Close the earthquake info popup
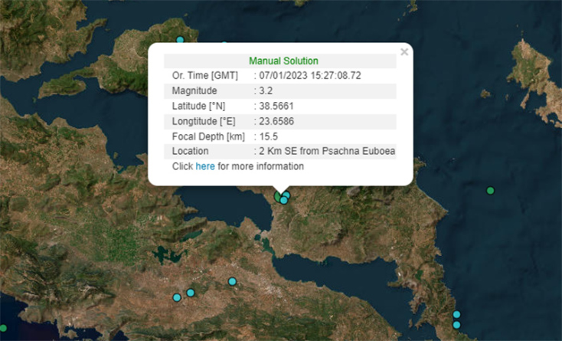The height and width of the screenshot is (341, 562). 404,52
